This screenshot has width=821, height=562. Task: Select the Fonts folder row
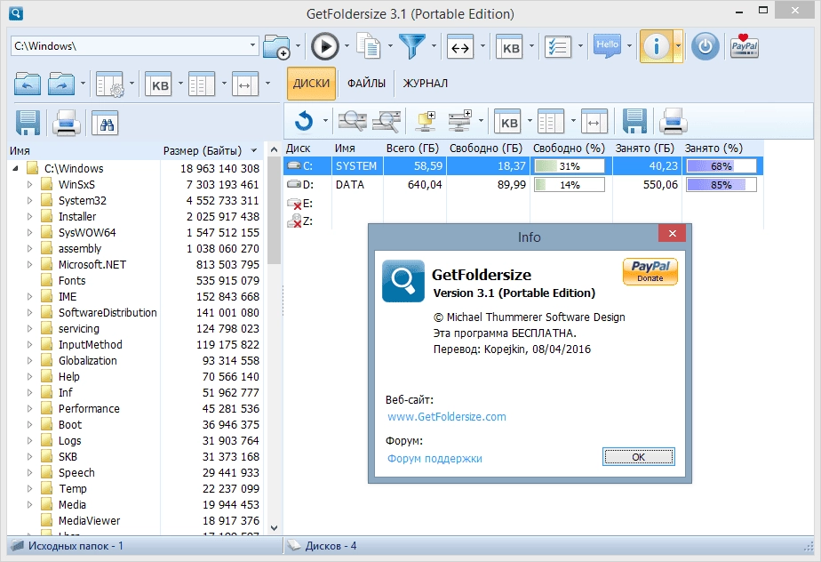pyautogui.click(x=72, y=280)
